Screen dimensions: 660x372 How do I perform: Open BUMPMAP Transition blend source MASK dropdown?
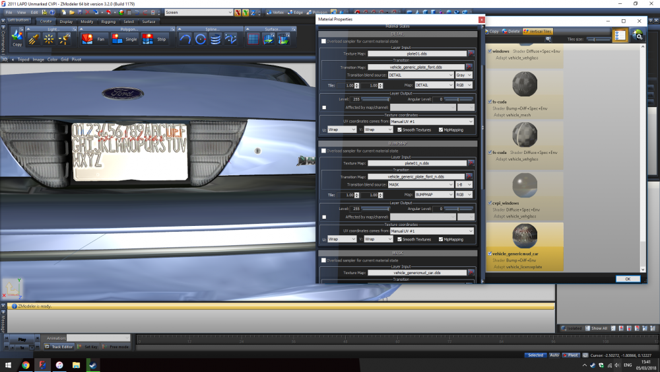420,184
